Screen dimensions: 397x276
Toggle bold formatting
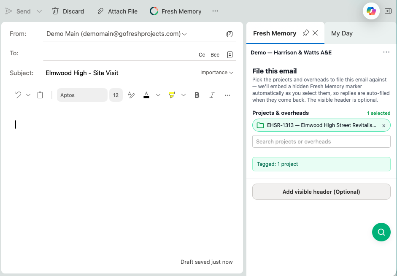point(197,95)
